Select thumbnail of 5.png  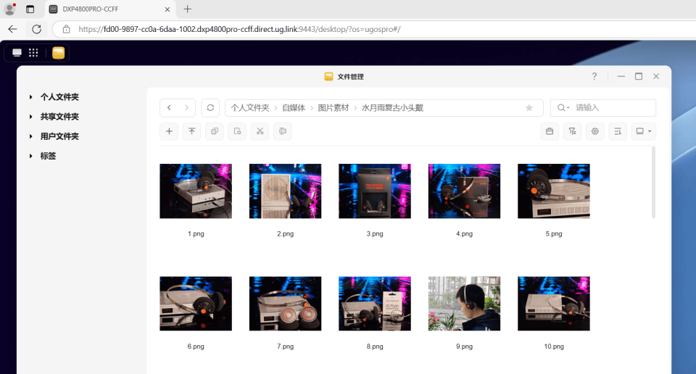(x=553, y=191)
